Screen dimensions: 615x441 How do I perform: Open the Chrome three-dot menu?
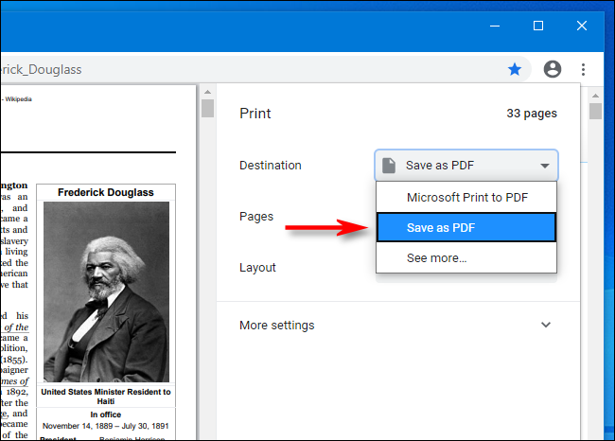click(x=583, y=69)
